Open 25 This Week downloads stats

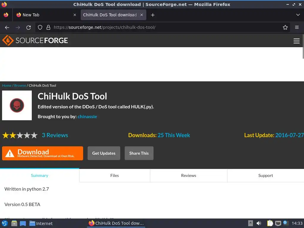(x=174, y=135)
